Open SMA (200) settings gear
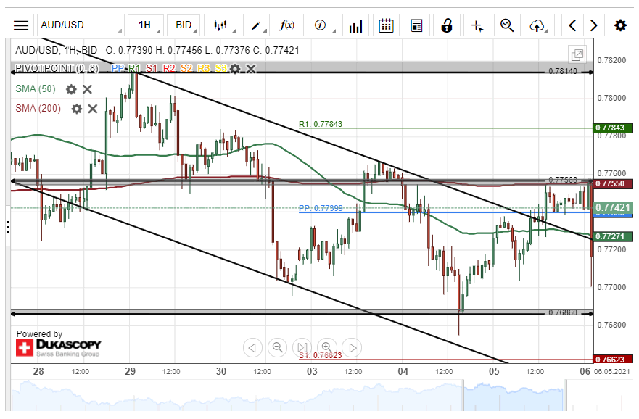Image resolution: width=639 pixels, height=419 pixels. (x=77, y=109)
